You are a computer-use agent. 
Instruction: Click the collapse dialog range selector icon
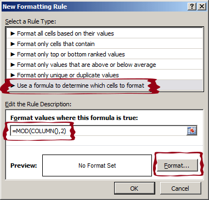coord(191,131)
